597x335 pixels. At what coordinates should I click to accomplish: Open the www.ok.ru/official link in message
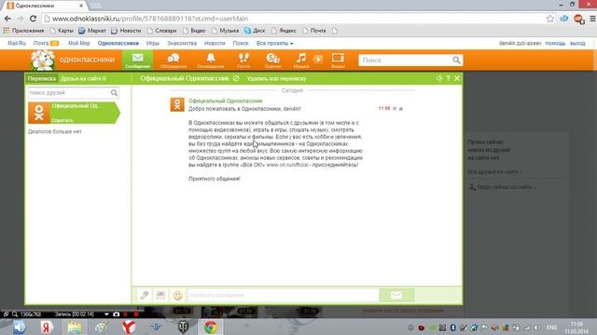tap(287, 165)
